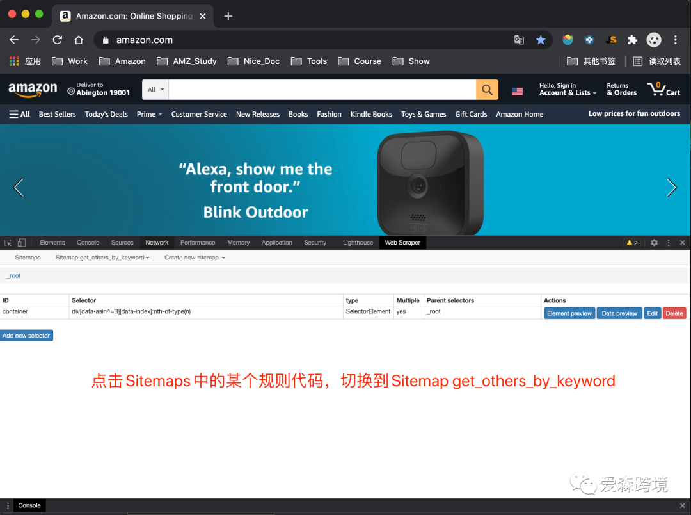Image resolution: width=691 pixels, height=515 pixels.
Task: Click the Data preview button for container selector
Action: click(x=619, y=313)
